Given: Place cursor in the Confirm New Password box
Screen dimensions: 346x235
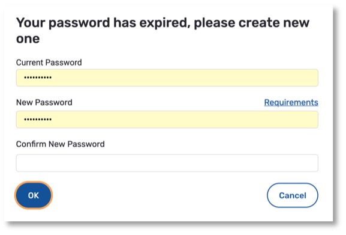Looking at the screenshot, I should (x=167, y=163).
